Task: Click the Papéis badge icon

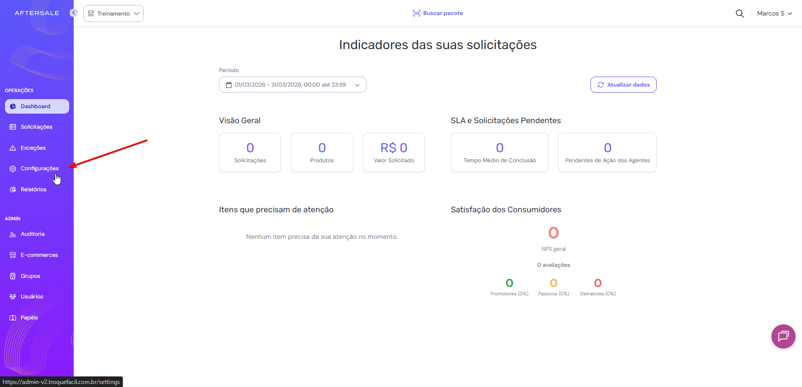Action: click(x=13, y=318)
